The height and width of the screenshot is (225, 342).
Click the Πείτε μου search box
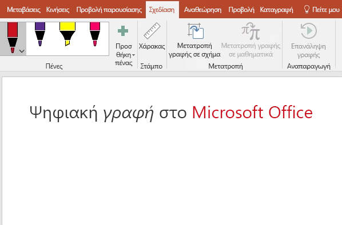point(322,10)
